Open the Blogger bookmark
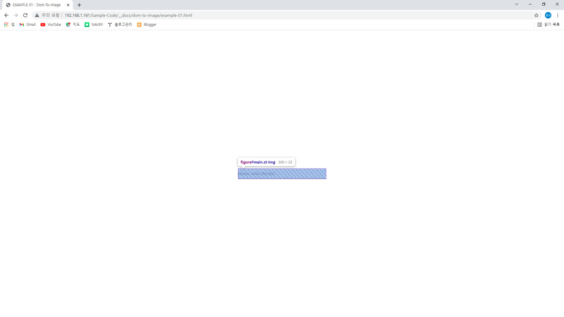The image size is (564, 317). point(147,25)
